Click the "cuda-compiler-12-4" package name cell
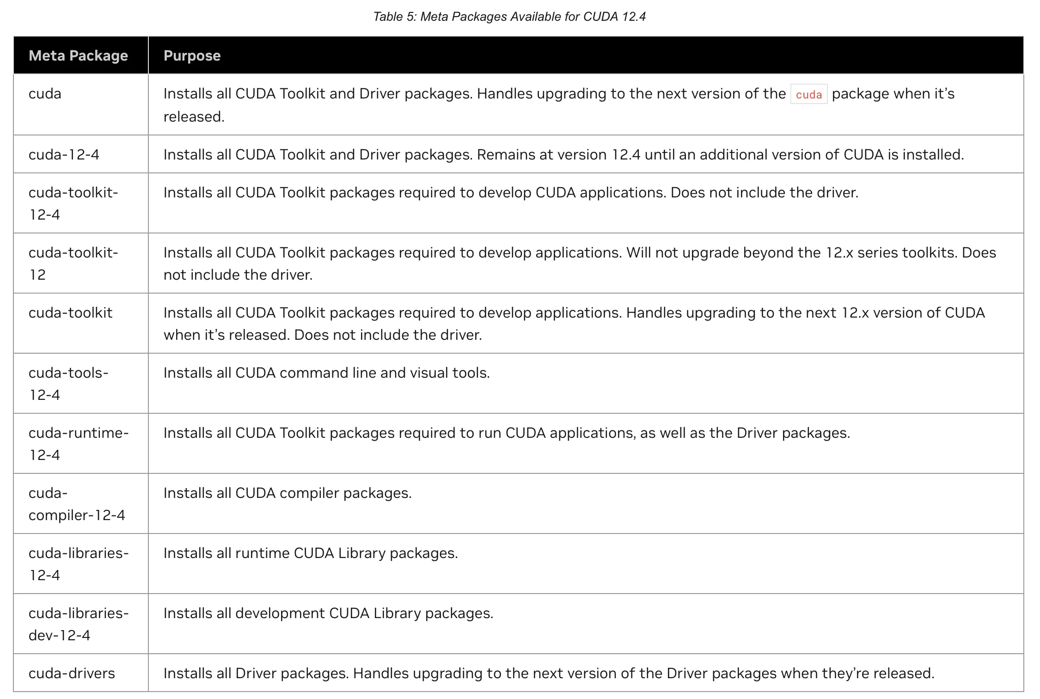 pos(77,504)
